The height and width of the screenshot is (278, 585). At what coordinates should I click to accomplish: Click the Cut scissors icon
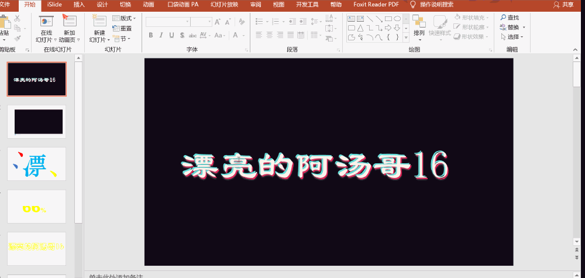[17, 19]
